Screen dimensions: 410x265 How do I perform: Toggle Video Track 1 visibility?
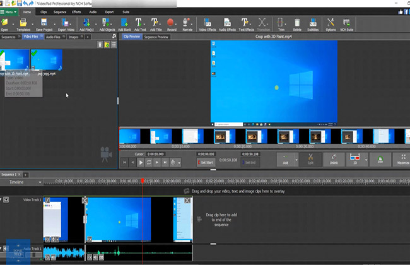point(6,200)
